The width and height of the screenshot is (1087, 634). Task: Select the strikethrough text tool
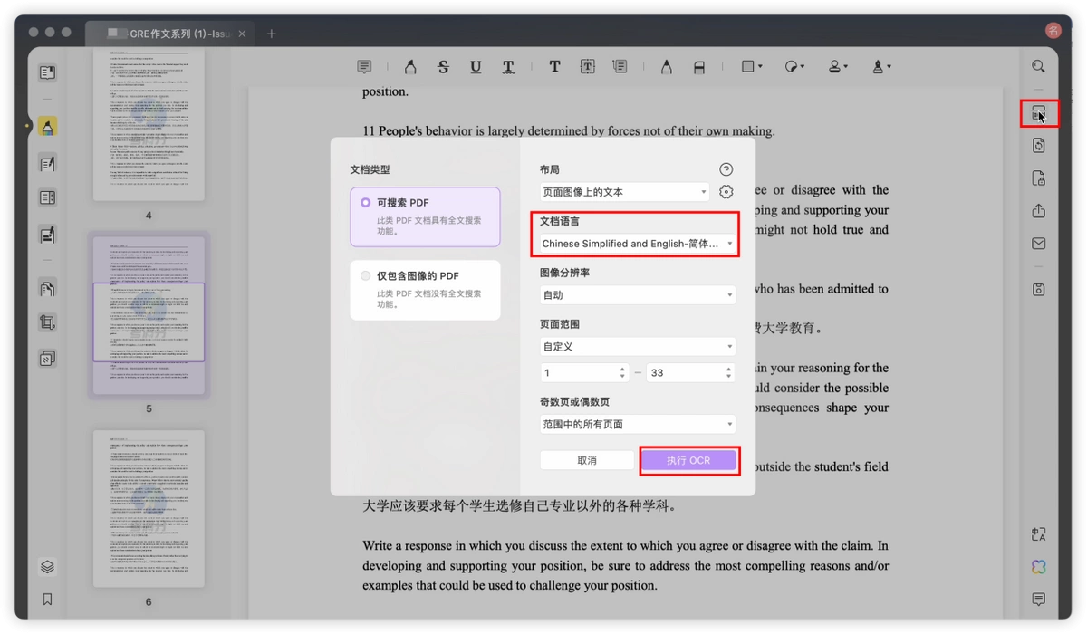tap(443, 67)
